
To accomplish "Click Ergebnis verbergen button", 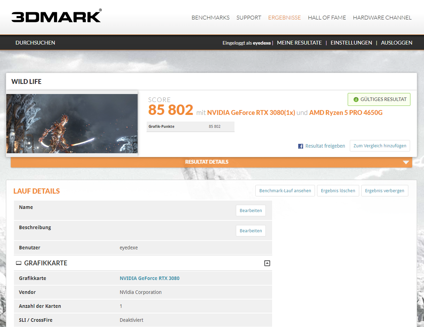I will pos(385,191).
